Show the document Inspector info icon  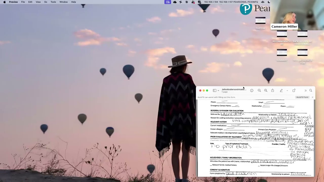(x=252, y=90)
